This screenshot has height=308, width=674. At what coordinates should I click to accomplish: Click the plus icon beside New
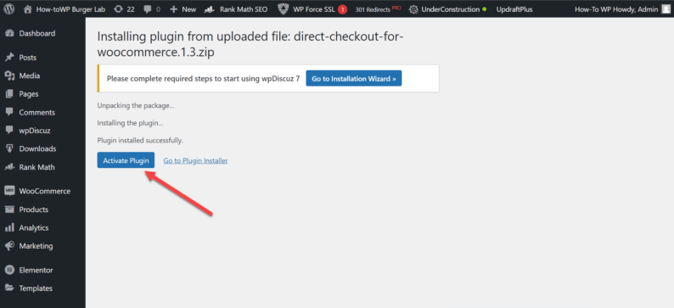[x=174, y=9]
